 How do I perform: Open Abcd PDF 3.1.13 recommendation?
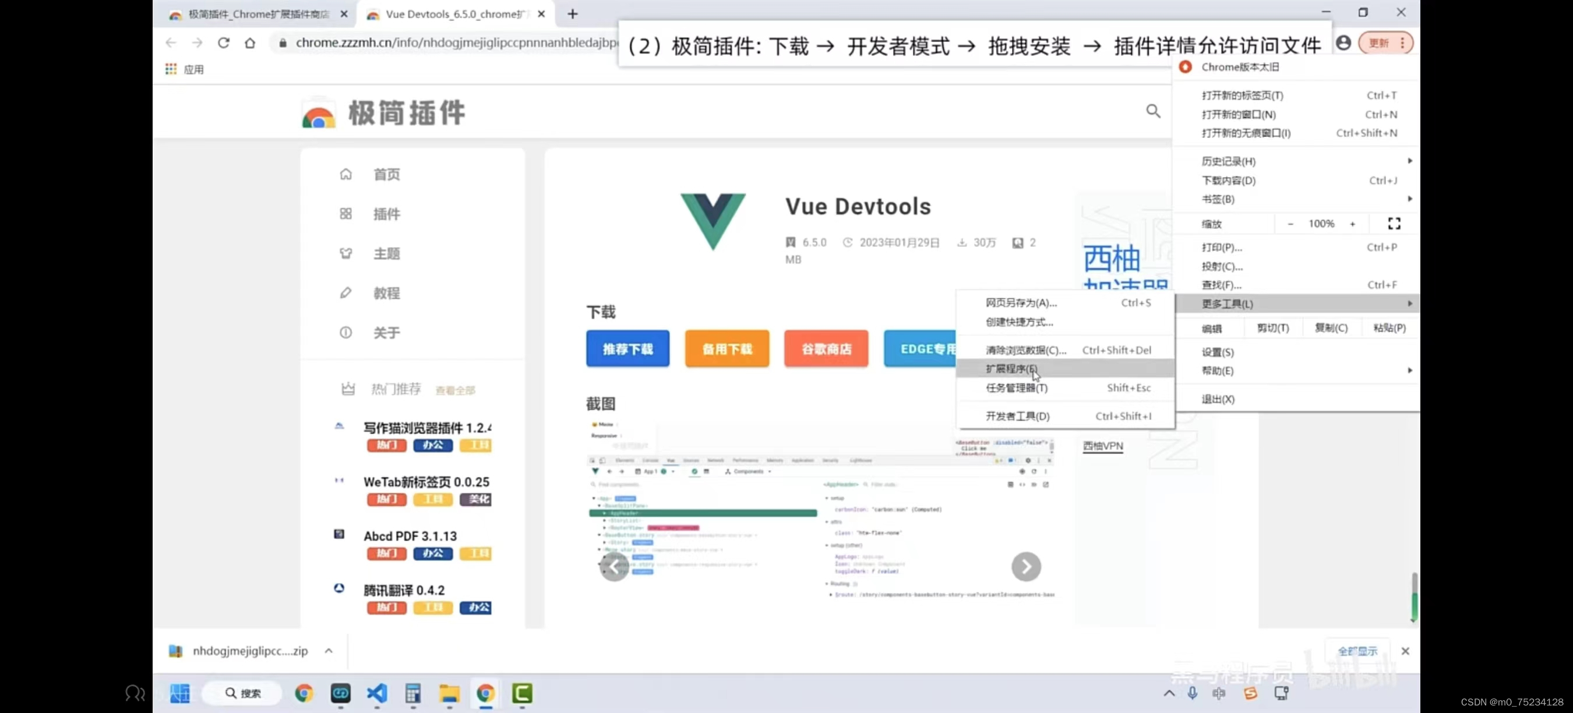tap(410, 536)
